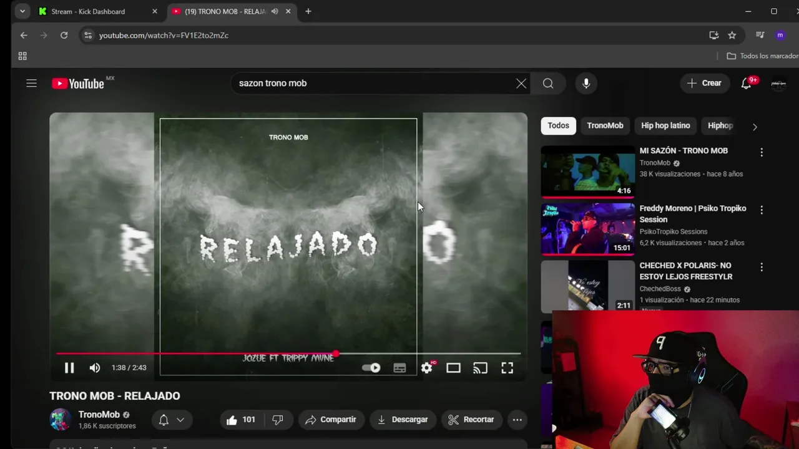
Task: Open the account avatar menu
Action: [x=778, y=84]
